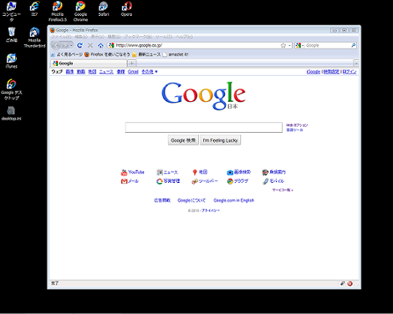
Task: Click the Firefox reload button
Action: (x=79, y=45)
